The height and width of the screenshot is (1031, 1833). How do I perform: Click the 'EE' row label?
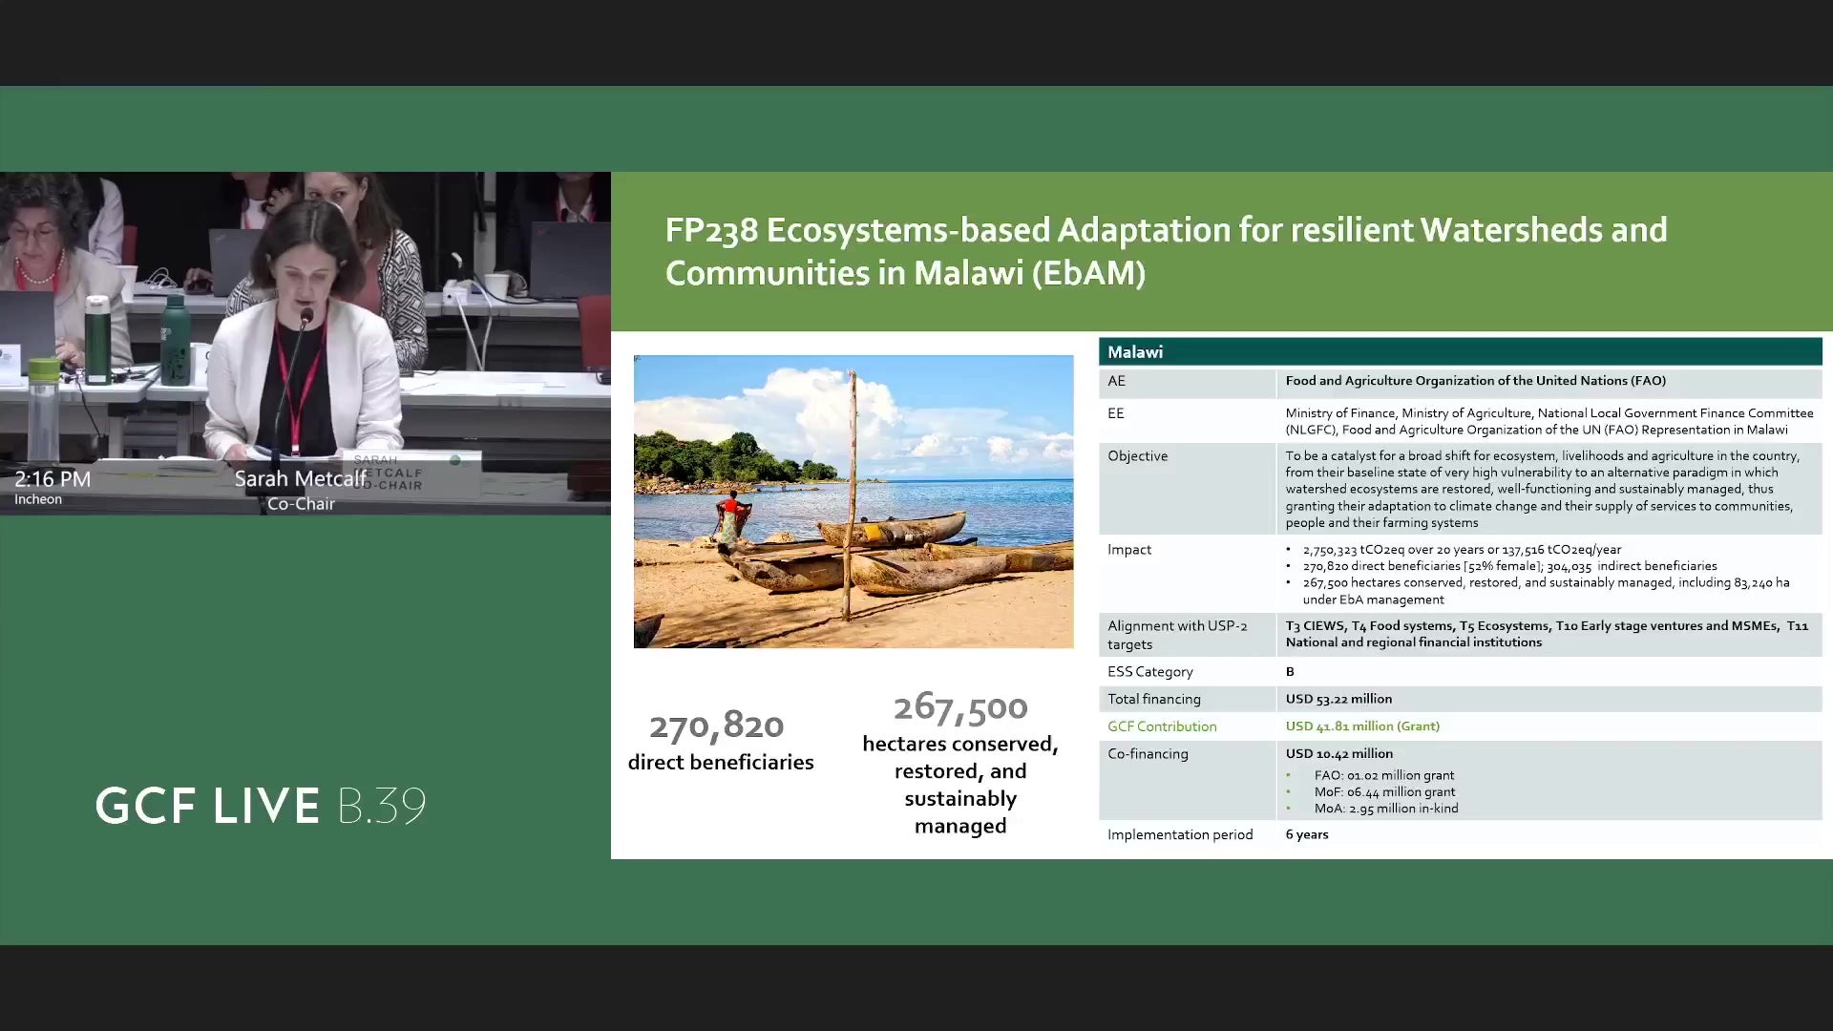tap(1116, 413)
